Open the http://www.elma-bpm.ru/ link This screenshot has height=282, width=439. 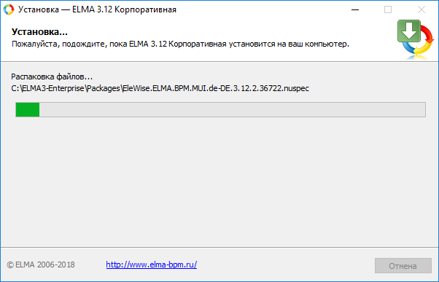[152, 265]
